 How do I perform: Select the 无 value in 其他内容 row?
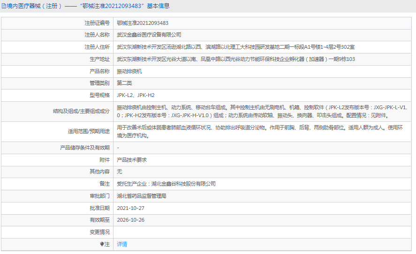pos(120,172)
